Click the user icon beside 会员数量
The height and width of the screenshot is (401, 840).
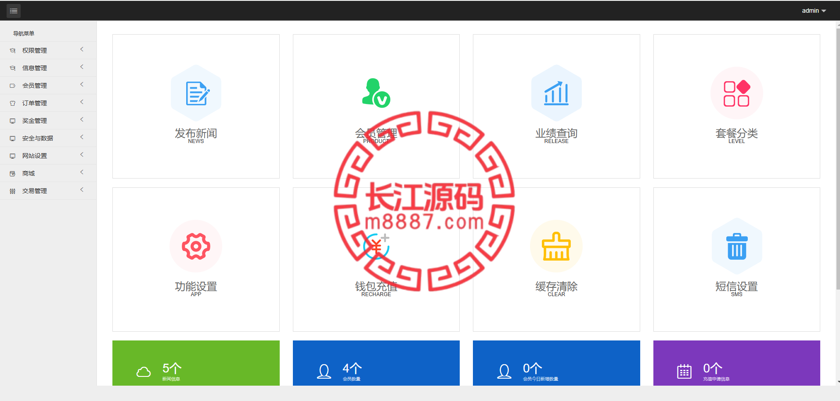pyautogui.click(x=324, y=372)
